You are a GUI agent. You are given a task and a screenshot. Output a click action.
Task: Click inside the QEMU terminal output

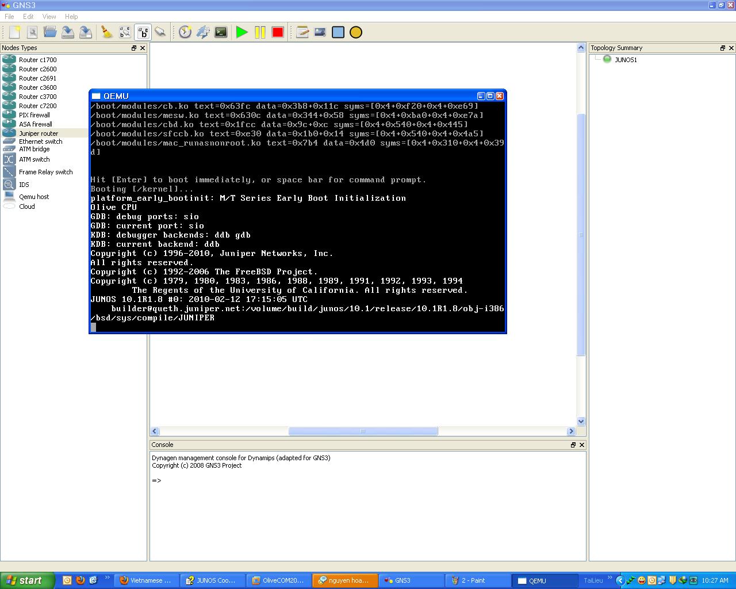coord(298,217)
